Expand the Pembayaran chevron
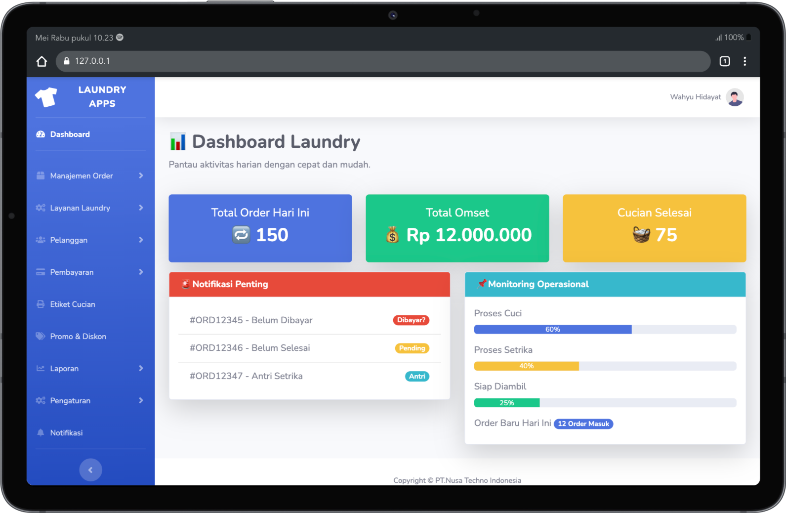This screenshot has height=513, width=786. tap(141, 272)
